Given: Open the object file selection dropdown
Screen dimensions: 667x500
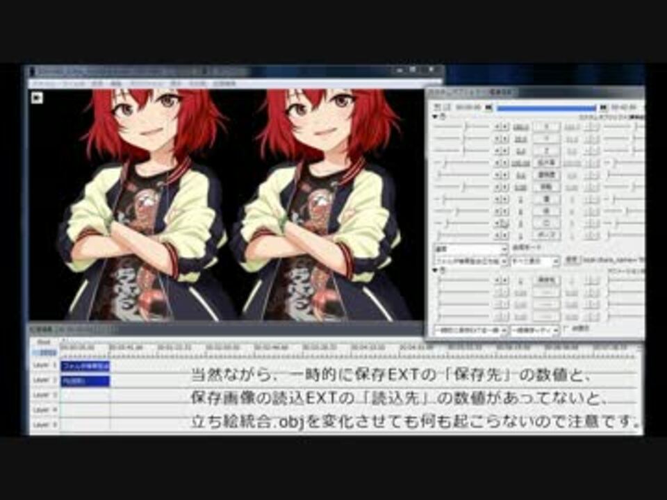Looking at the screenshot, I should click(x=470, y=260).
